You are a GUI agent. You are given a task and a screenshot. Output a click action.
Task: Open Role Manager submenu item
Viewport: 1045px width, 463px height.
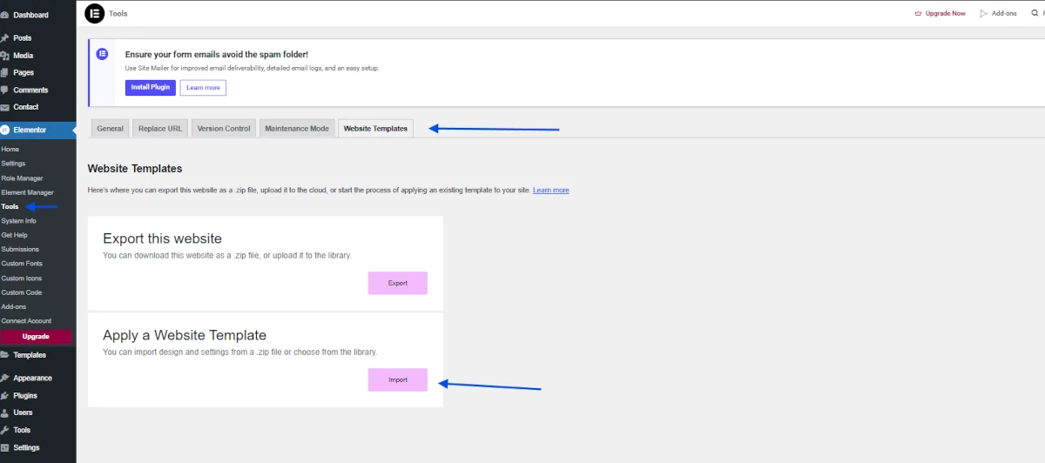22,178
